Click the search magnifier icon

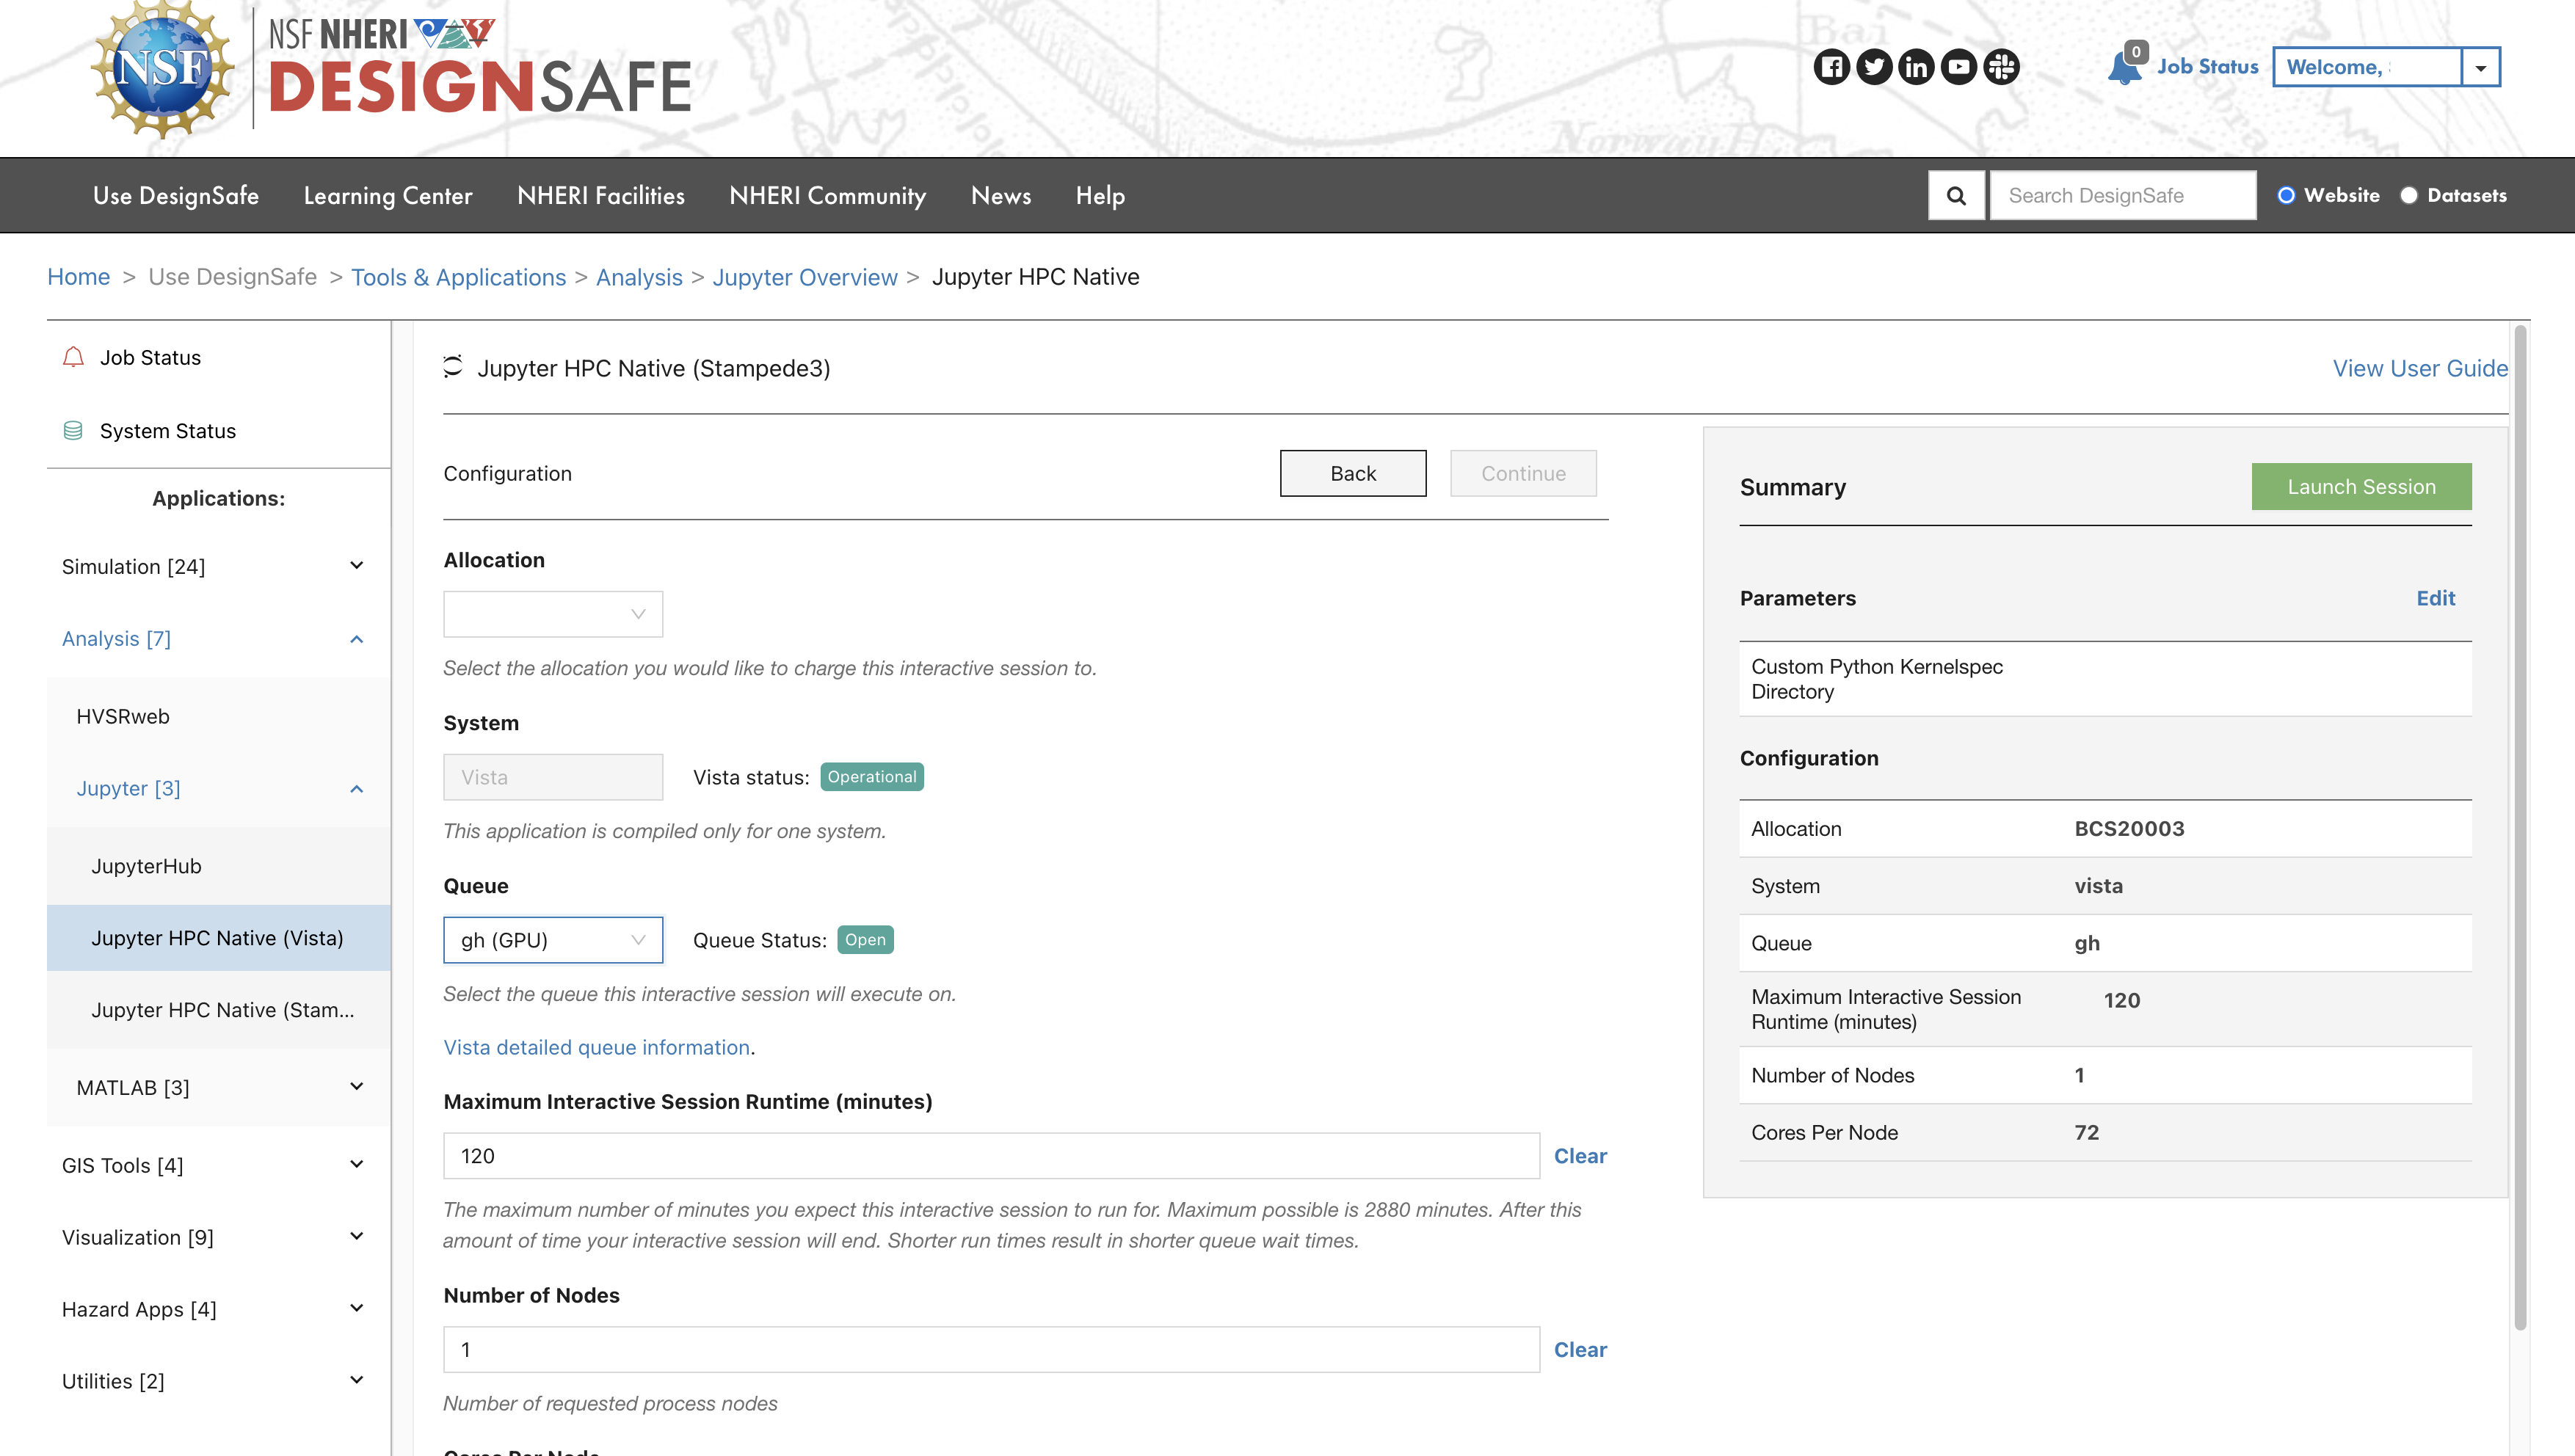tap(1956, 195)
